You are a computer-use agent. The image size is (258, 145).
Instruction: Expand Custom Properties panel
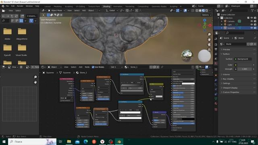point(231,92)
